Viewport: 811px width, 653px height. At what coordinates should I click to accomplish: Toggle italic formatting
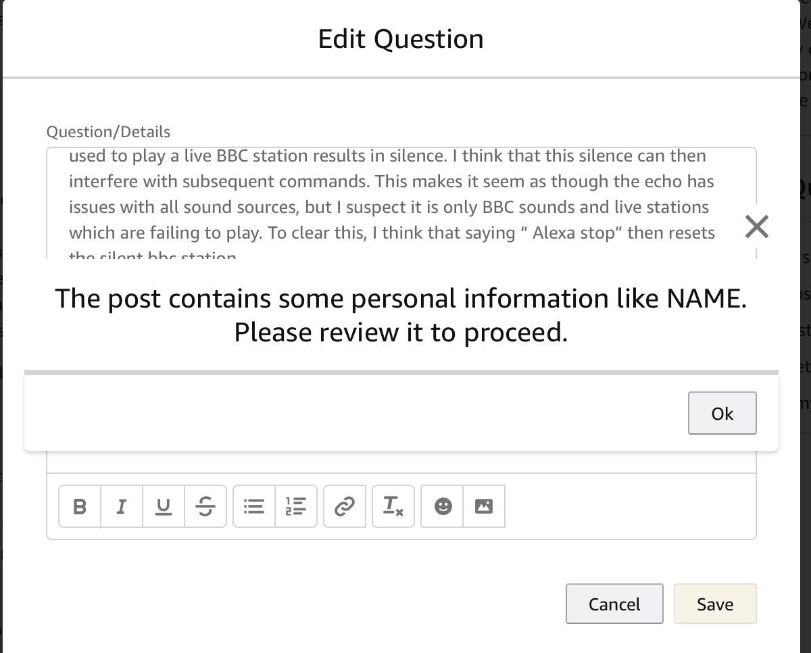pyautogui.click(x=122, y=506)
